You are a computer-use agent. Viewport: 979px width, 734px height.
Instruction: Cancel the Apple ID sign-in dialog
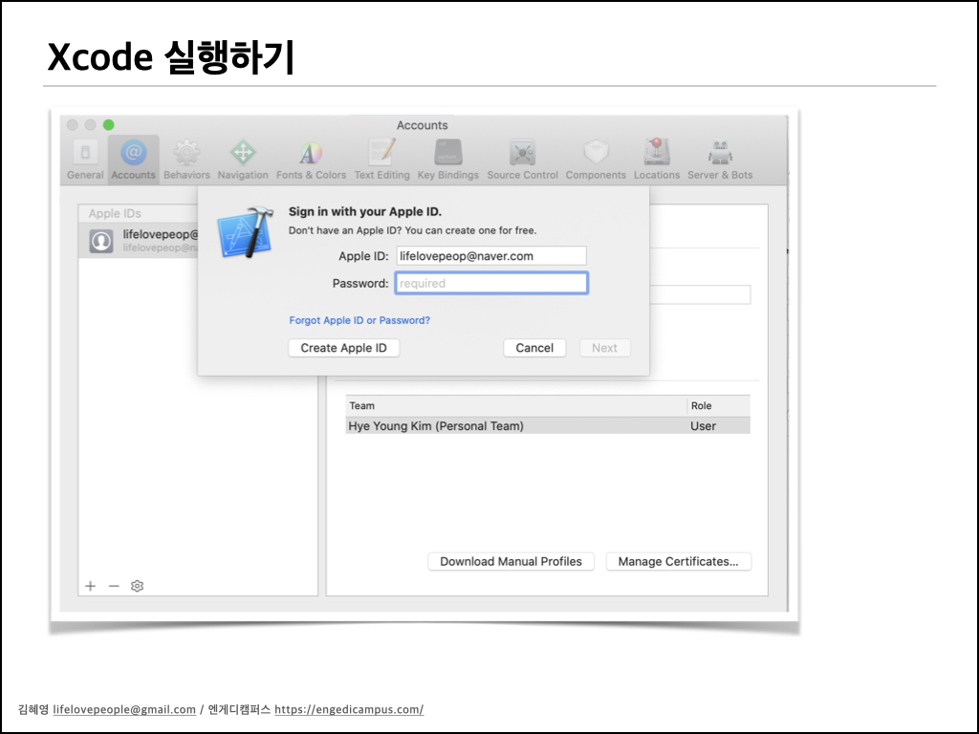(x=534, y=348)
